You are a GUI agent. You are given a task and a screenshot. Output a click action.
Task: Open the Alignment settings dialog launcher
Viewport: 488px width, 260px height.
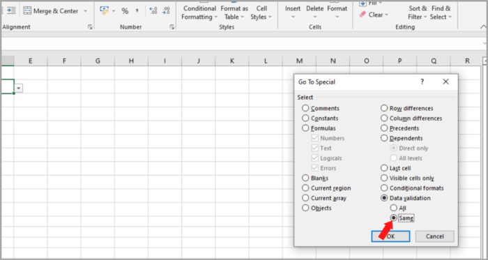90,27
